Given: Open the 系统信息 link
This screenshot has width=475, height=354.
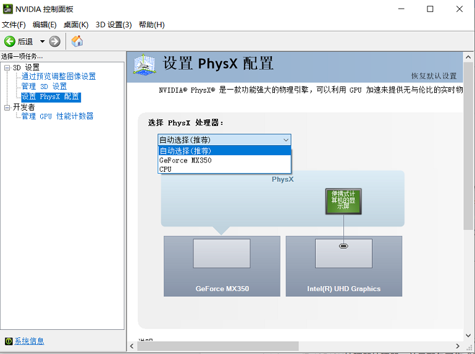Looking at the screenshot, I should click(29, 341).
